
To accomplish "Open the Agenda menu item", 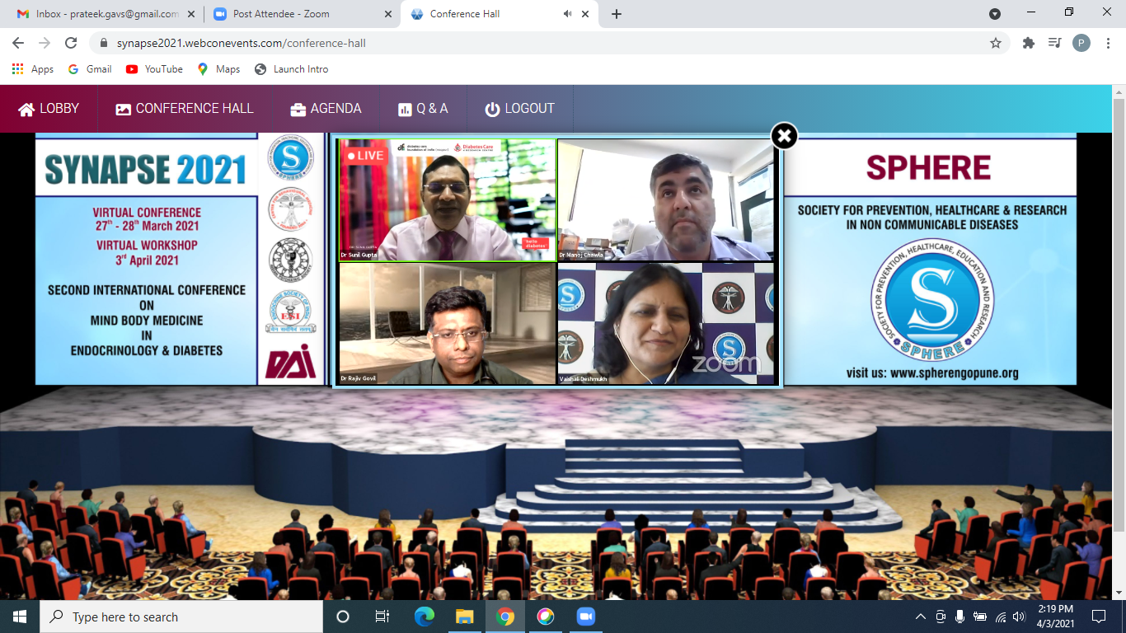I will coord(326,109).
